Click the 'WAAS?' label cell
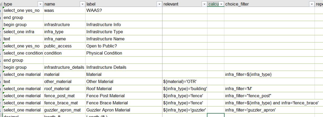Image resolution: width=323 pixels, height=117 pixels. point(124,10)
